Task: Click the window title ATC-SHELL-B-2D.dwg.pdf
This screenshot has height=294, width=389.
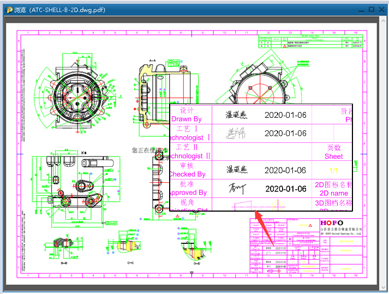Action: [x=59, y=10]
